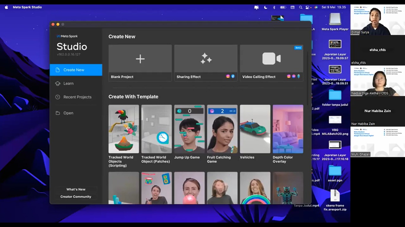
Task: Open the Apple menu
Action: (6, 7)
